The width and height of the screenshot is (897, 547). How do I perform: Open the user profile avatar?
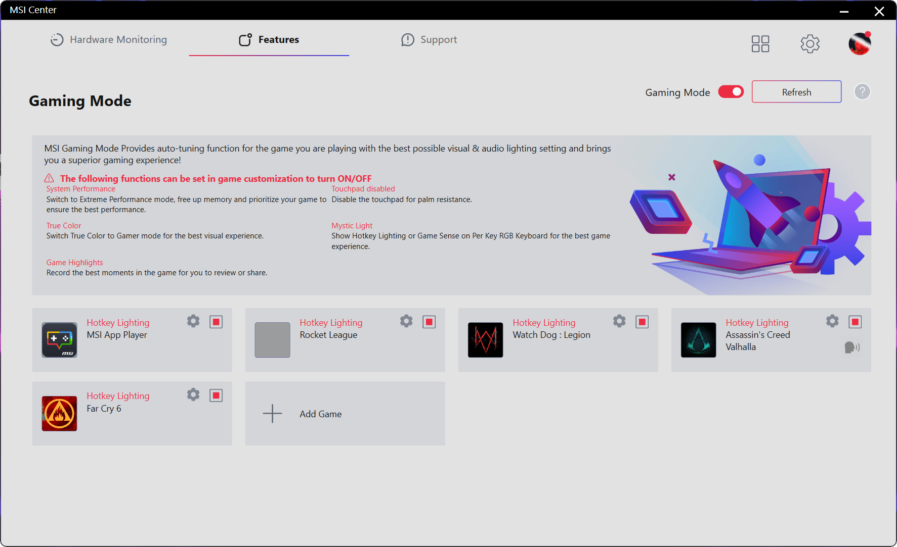(x=860, y=44)
